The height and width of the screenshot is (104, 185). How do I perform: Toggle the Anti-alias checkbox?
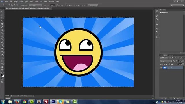(57, 5)
